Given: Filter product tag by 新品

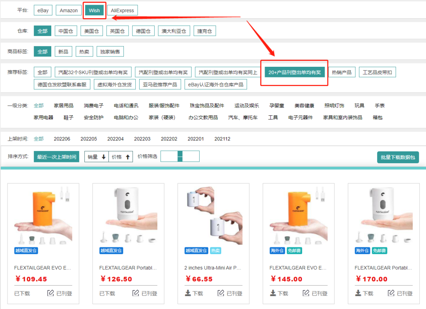Looking at the screenshot, I should [x=63, y=51].
